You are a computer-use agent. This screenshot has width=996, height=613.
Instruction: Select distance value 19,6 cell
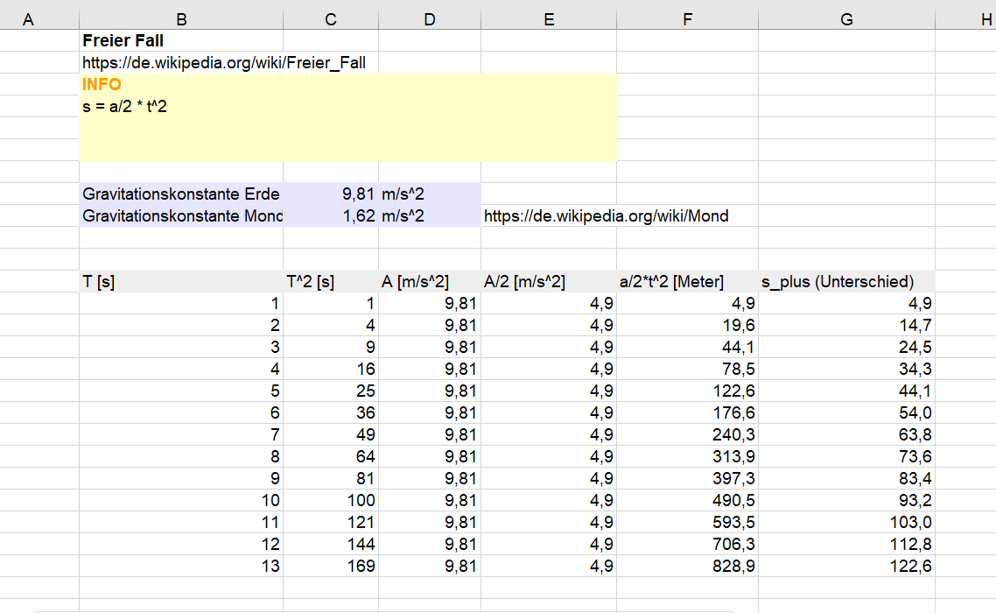click(687, 325)
